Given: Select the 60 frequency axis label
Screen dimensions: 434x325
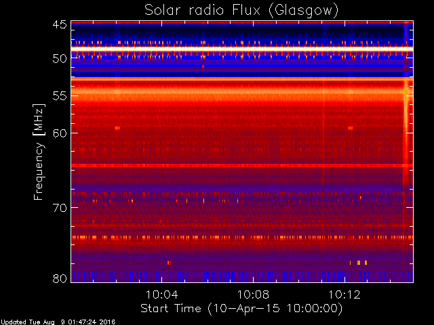Looking at the screenshot, I should tap(60, 133).
